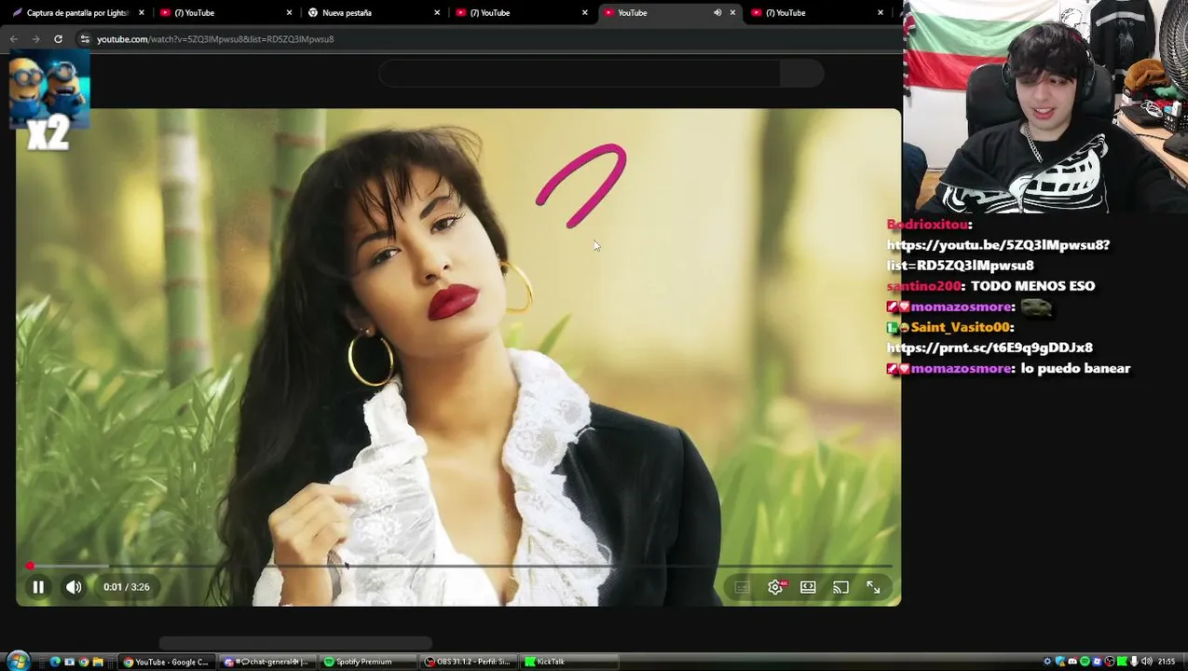
Task: Enter fullscreen video mode
Action: click(x=873, y=587)
